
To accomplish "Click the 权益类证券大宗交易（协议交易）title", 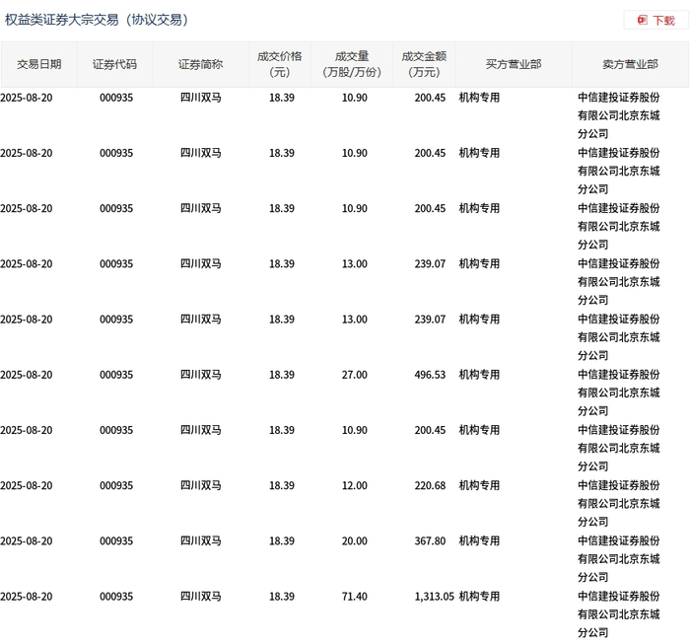I will (x=97, y=20).
